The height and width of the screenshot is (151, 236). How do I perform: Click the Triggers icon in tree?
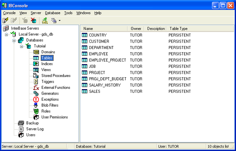(x=36, y=82)
